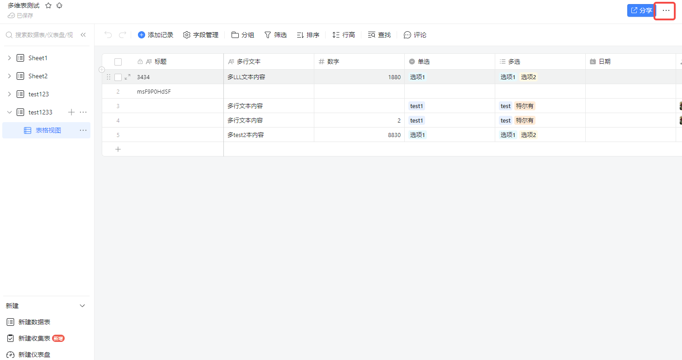682x360 pixels.
Task: Open 字段管理 field management
Action: (201, 35)
